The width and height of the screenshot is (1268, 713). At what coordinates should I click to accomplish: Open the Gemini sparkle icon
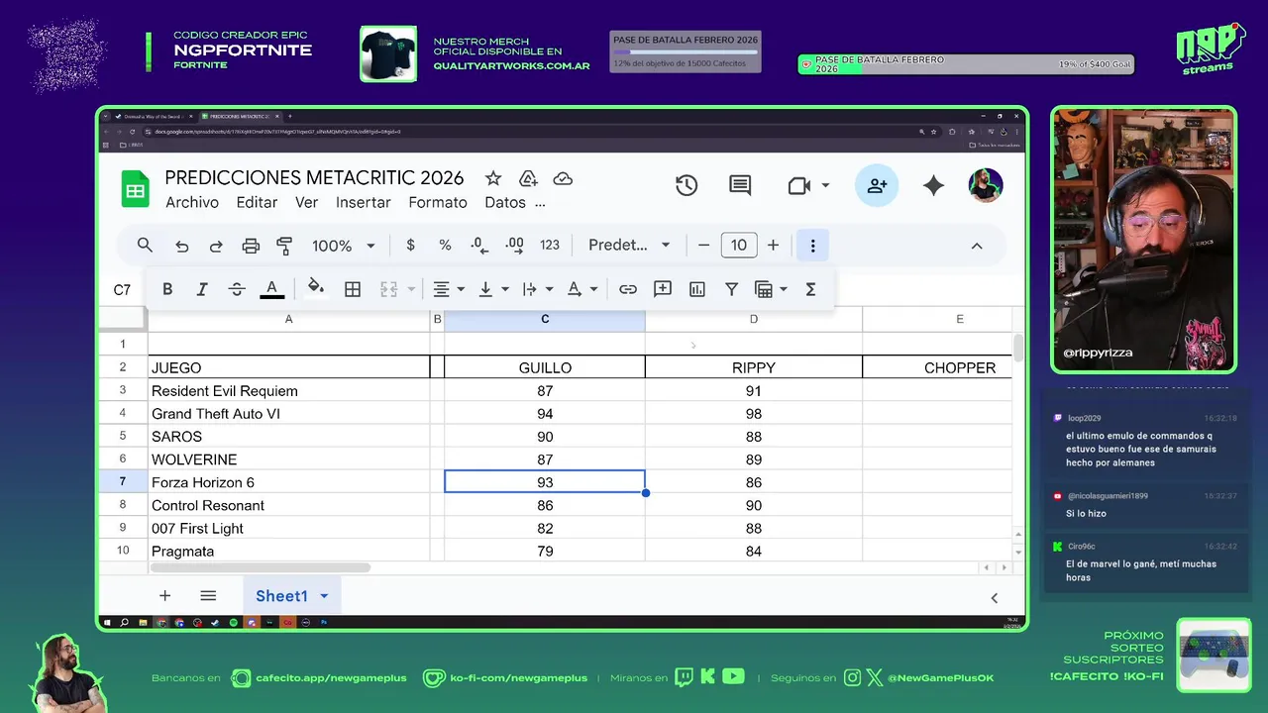pyautogui.click(x=933, y=185)
